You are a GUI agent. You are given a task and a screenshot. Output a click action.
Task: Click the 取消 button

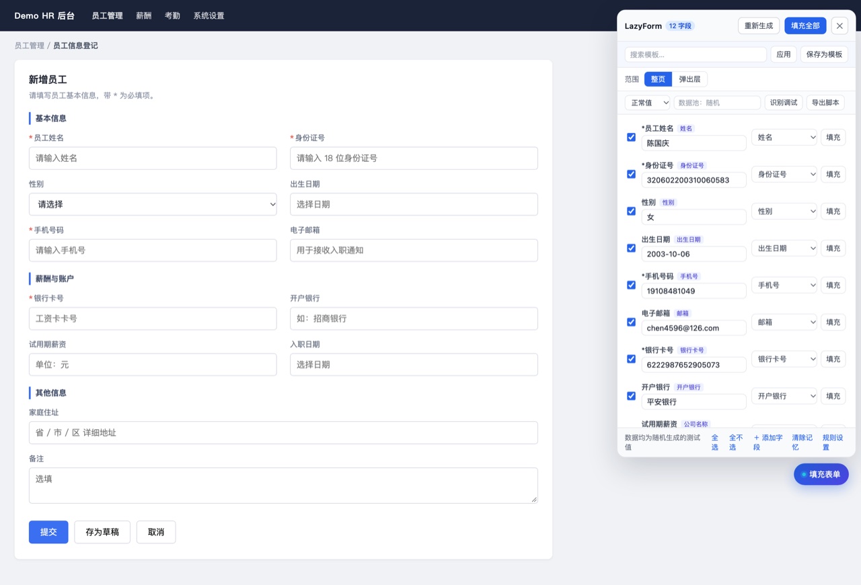click(156, 532)
